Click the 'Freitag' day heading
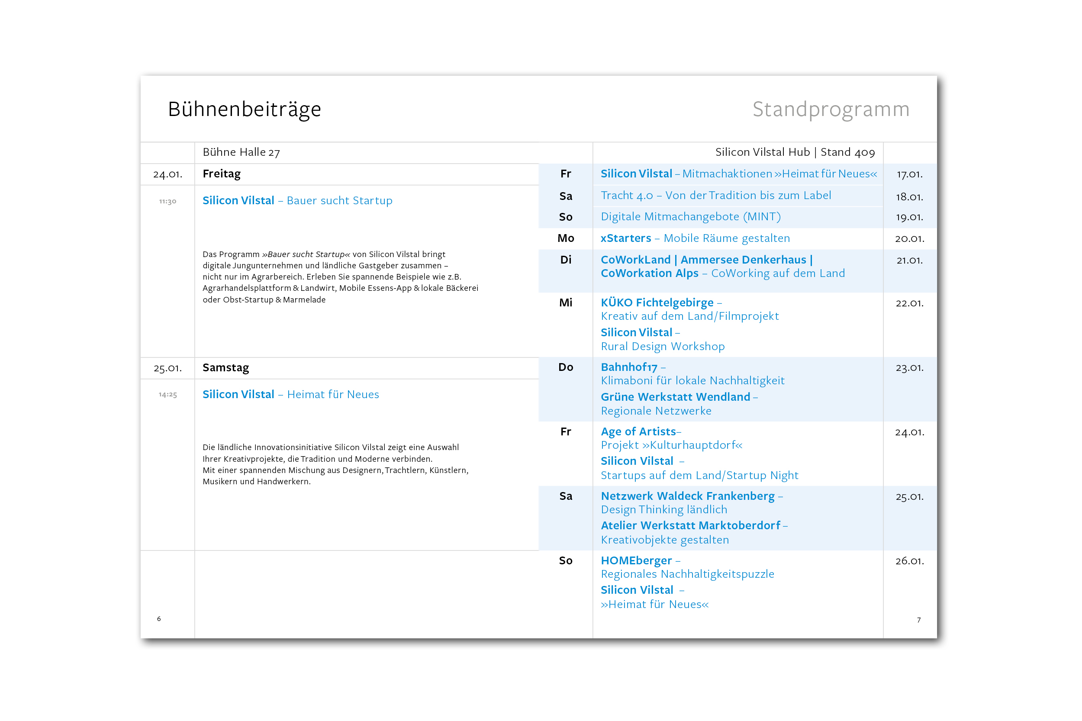This screenshot has width=1082, height=721. click(x=221, y=174)
